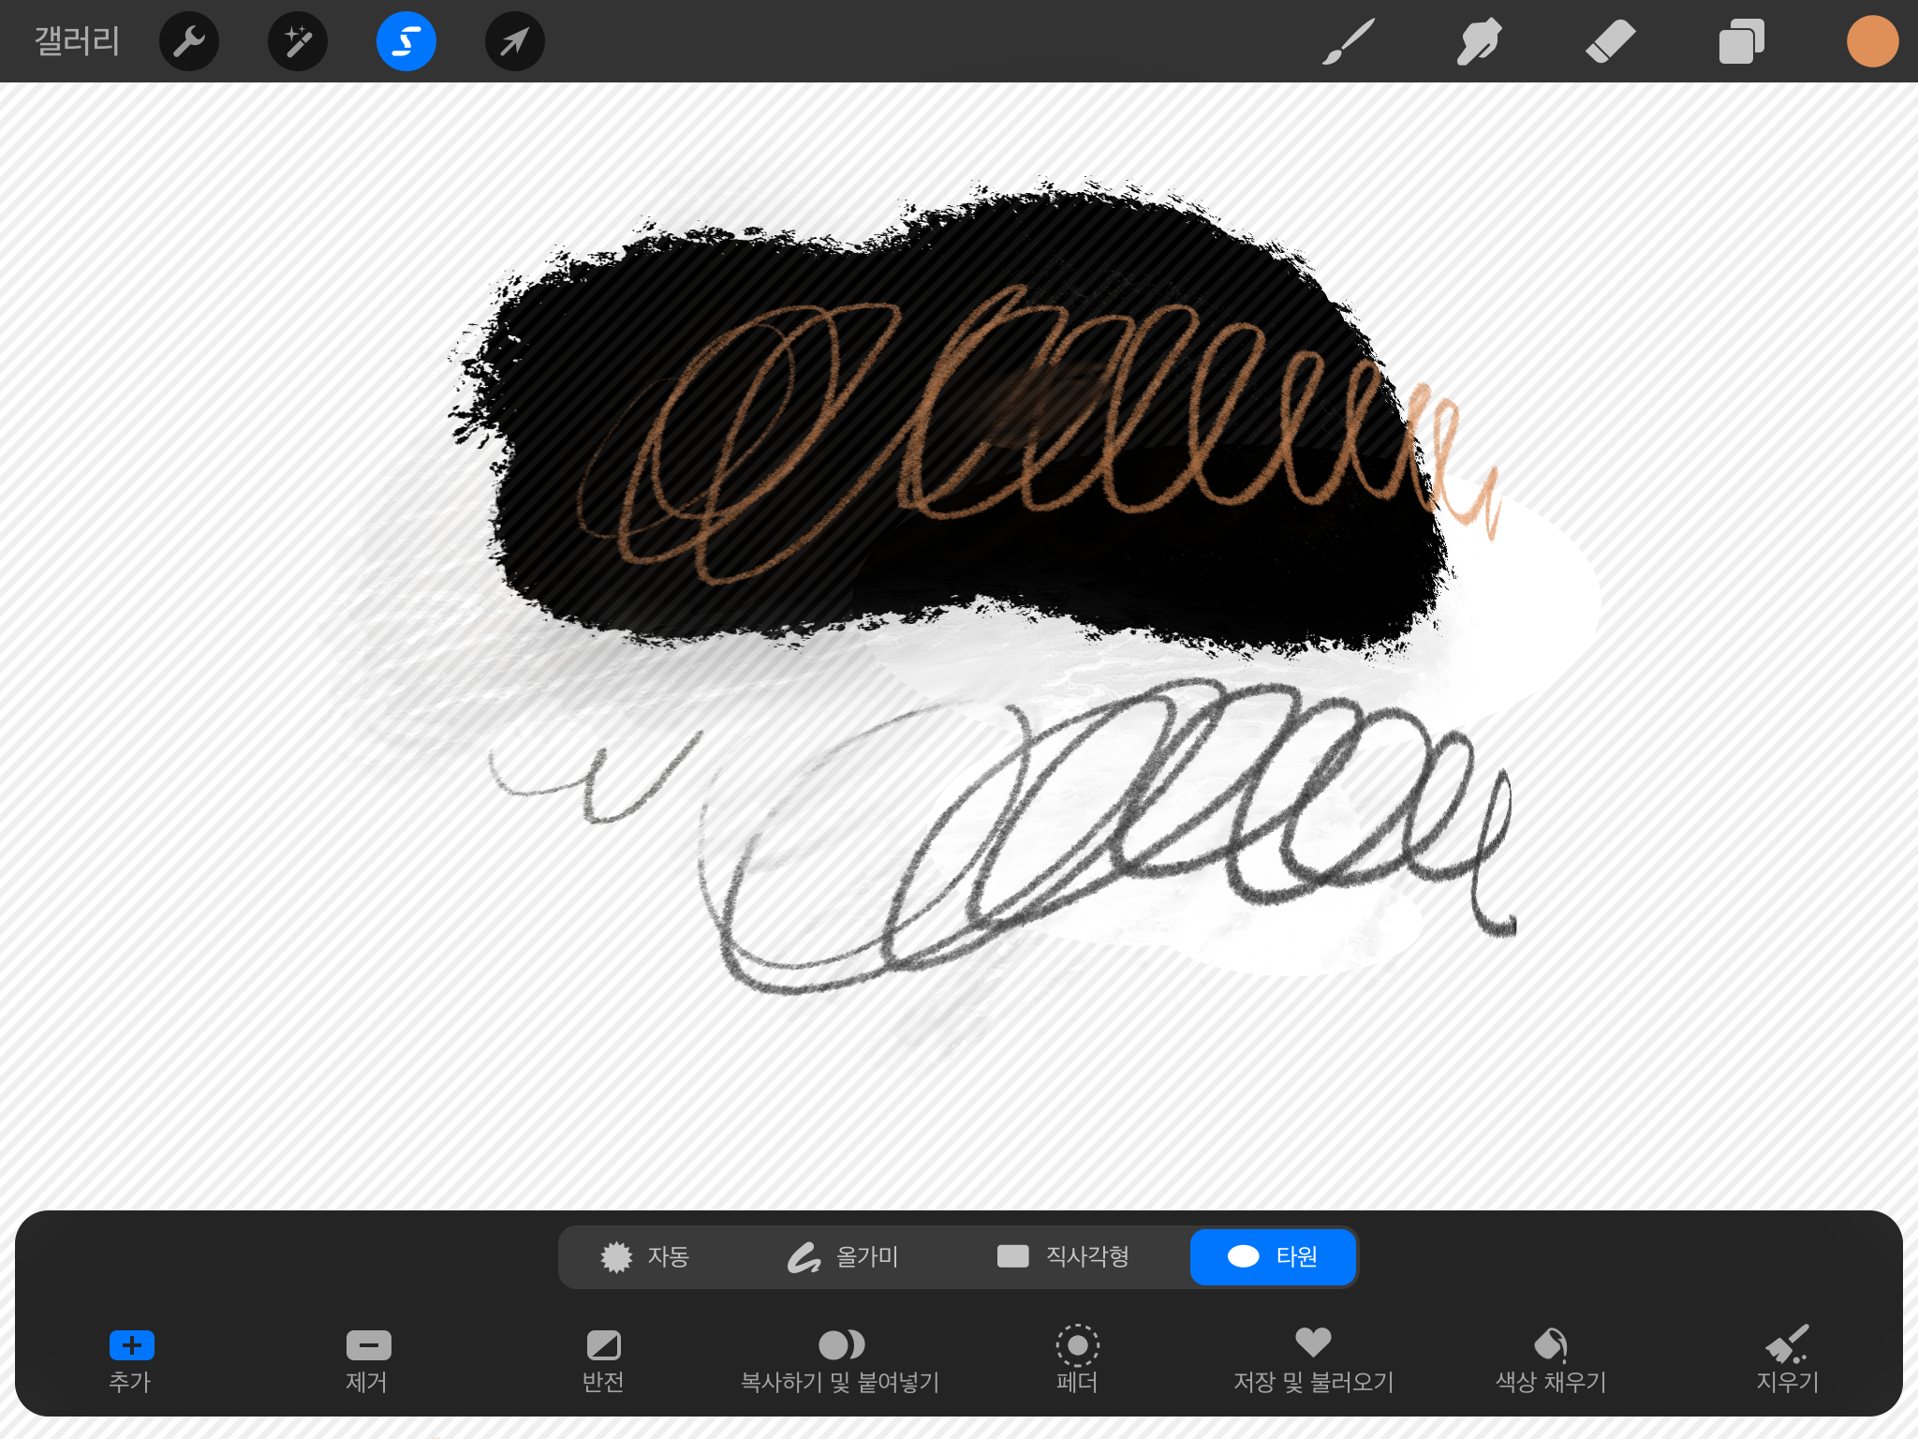Image resolution: width=1918 pixels, height=1439 pixels.
Task: Switch selection mode to 자동
Action: 645,1256
